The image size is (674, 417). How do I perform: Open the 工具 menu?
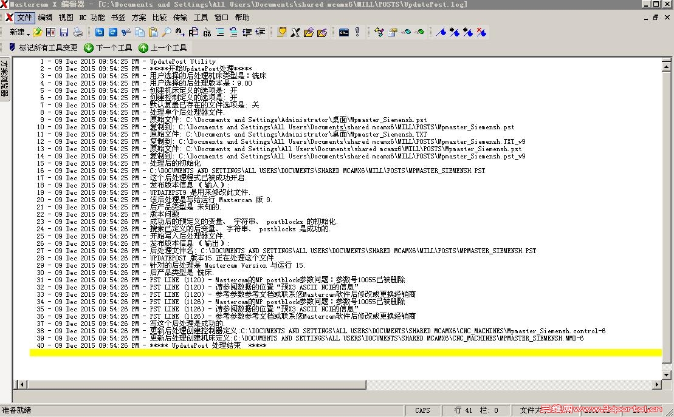coord(201,18)
